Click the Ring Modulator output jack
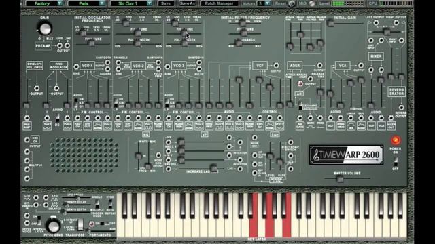Viewport: 435px width, 244px height. point(56,88)
